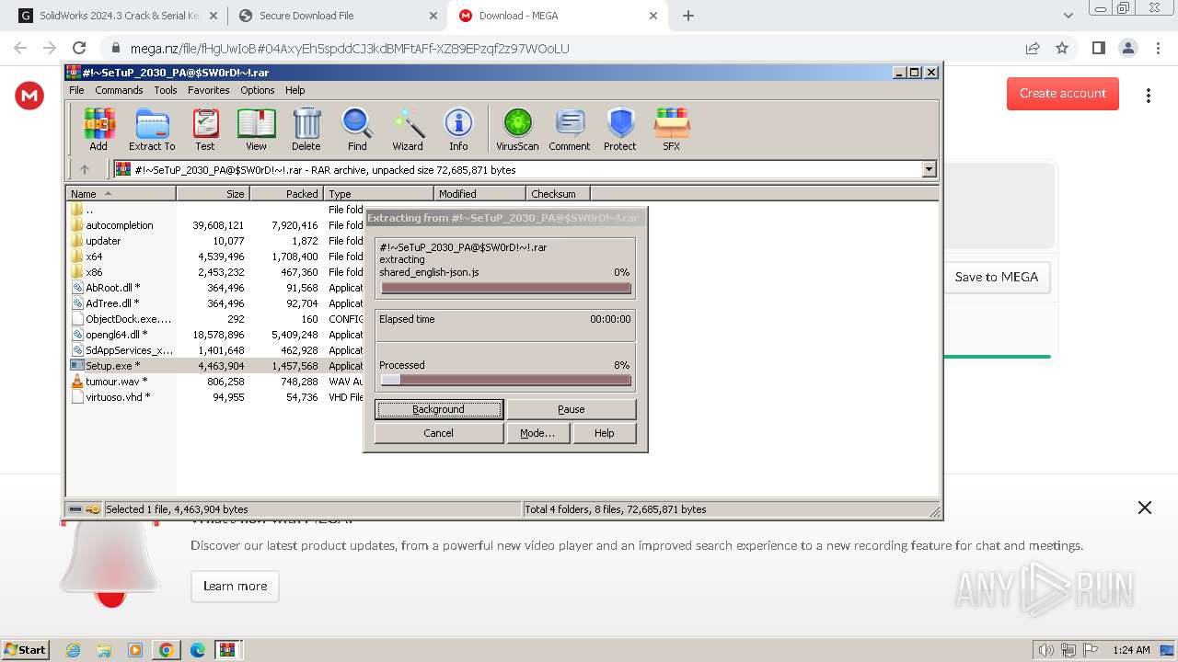
Task: Sort by Packed column header
Action: [286, 194]
